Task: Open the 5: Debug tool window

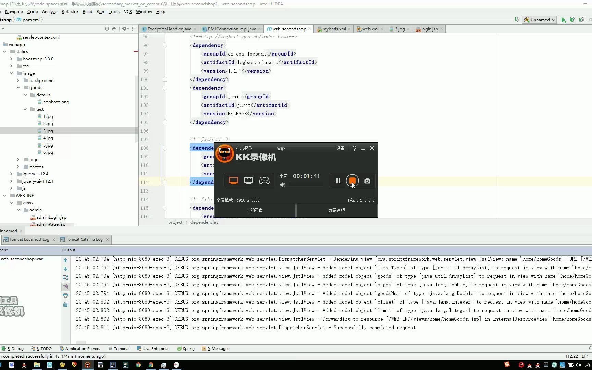Action: click(13, 349)
